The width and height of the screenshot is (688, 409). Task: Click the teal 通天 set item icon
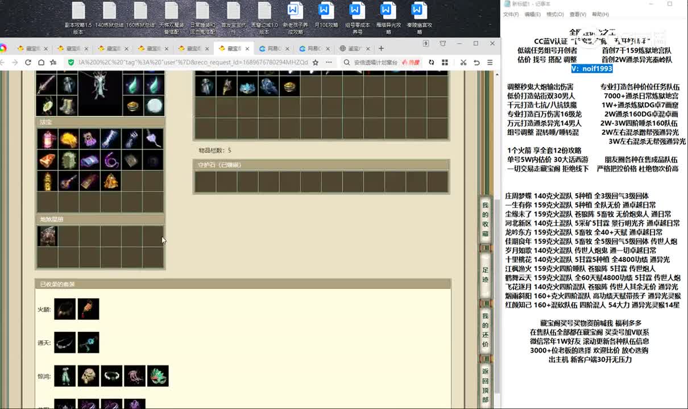pyautogui.click(x=88, y=343)
